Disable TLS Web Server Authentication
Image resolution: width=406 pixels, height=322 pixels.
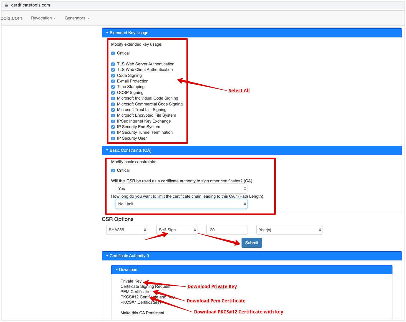coord(113,64)
